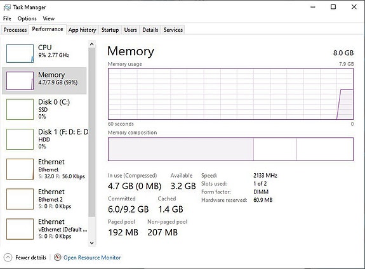Open the View menu

point(49,18)
